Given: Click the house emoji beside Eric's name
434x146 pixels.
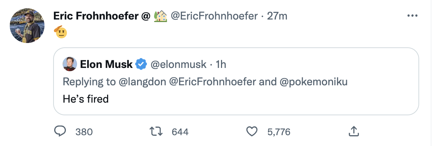Looking at the screenshot, I should tap(161, 16).
